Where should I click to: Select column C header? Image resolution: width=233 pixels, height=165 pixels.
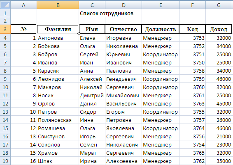(92, 5)
